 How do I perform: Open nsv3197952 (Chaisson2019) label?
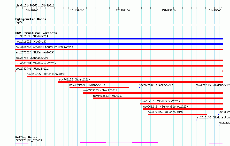pyautogui.click(x=46, y=74)
